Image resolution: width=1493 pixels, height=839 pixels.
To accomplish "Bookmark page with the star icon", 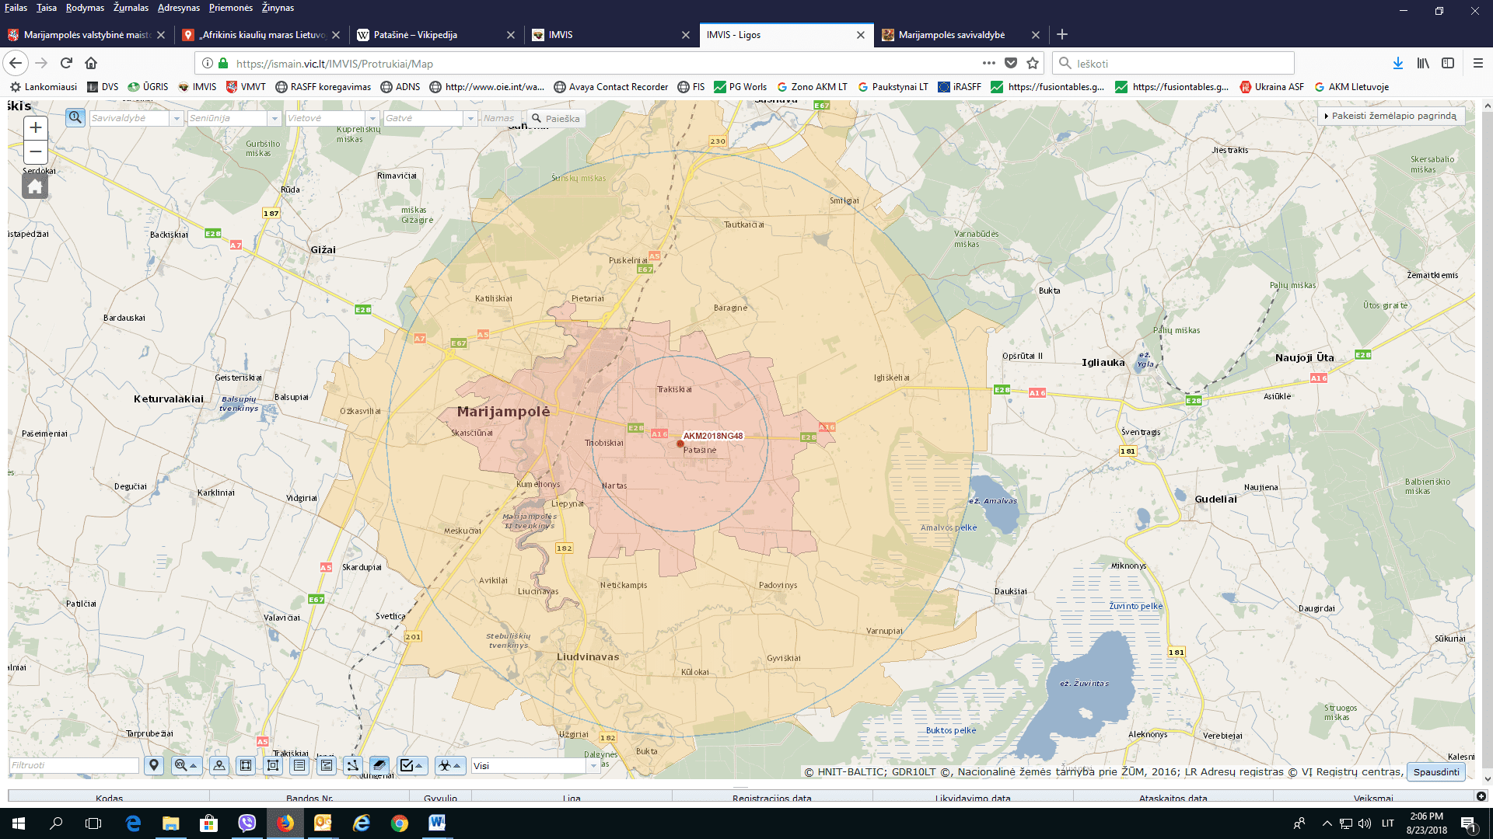I will 1033,63.
